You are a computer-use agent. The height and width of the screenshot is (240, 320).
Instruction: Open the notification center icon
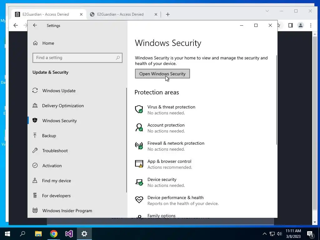click(310, 234)
